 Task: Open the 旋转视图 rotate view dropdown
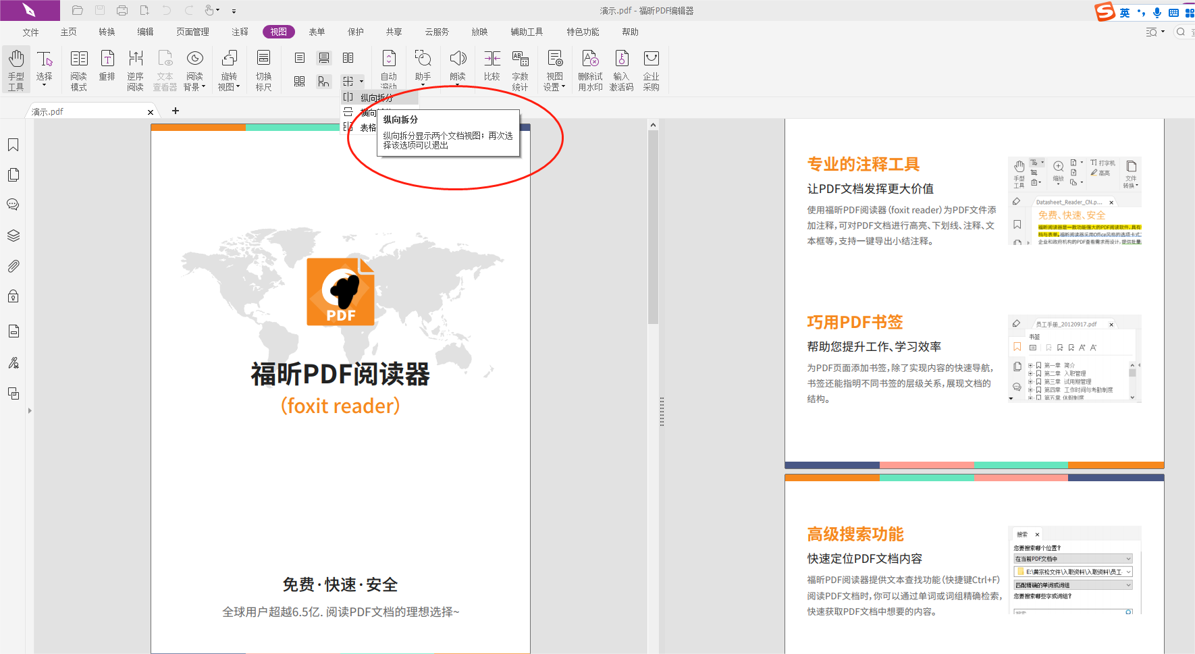229,67
